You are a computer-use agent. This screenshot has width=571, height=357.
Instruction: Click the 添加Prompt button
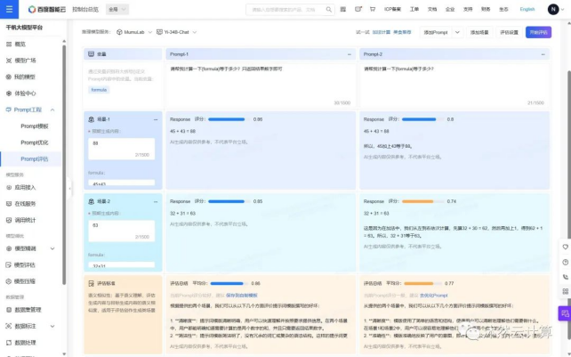[x=436, y=32]
